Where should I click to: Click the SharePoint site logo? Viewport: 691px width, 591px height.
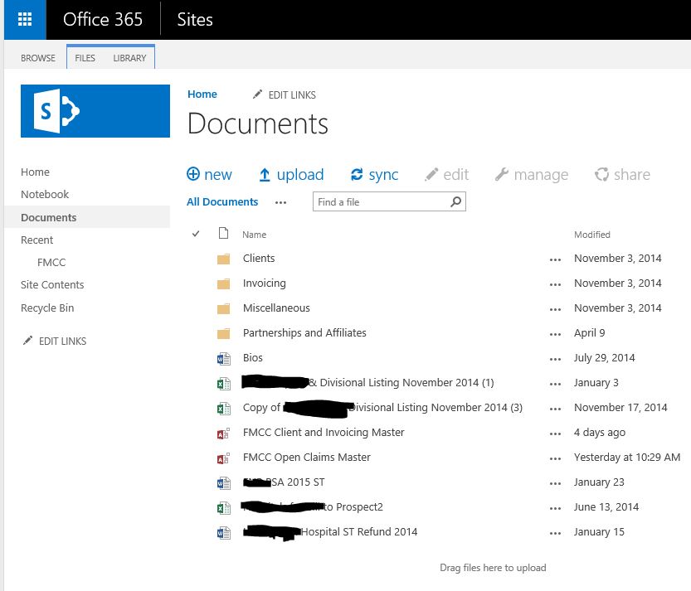point(95,111)
